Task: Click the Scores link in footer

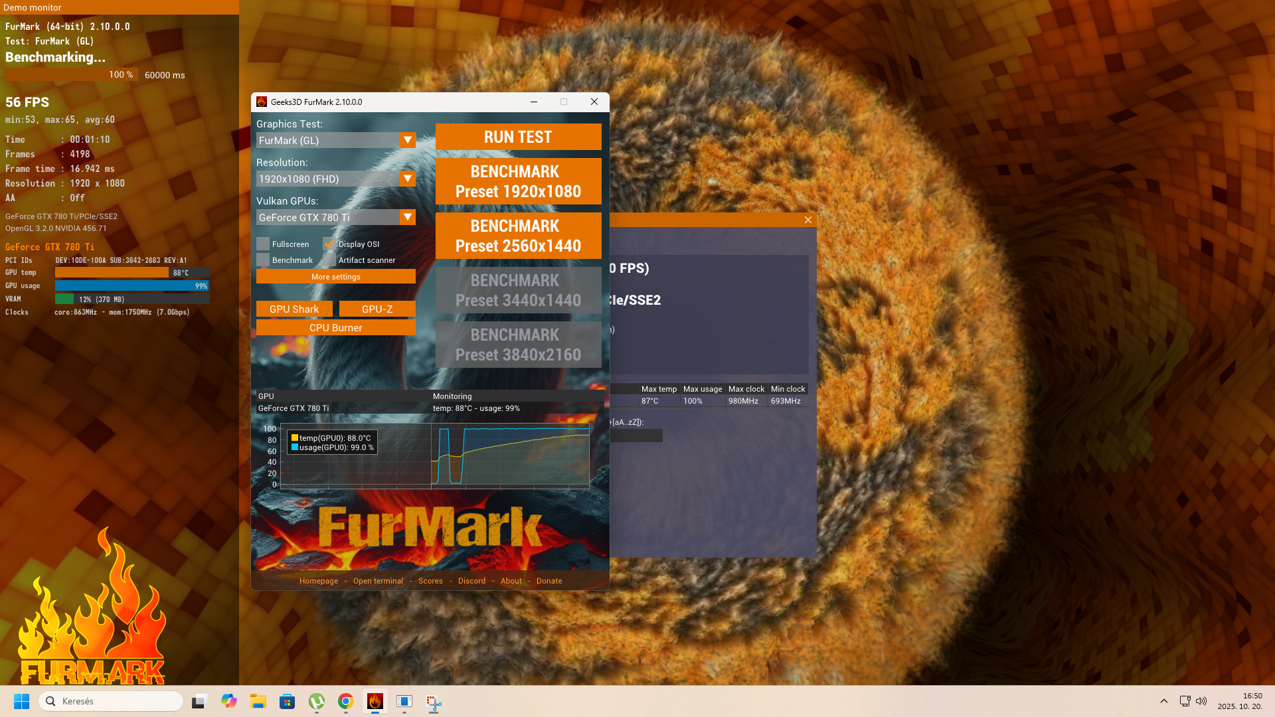Action: [430, 581]
